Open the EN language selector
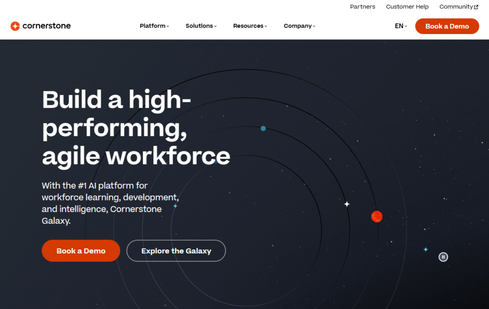 401,26
